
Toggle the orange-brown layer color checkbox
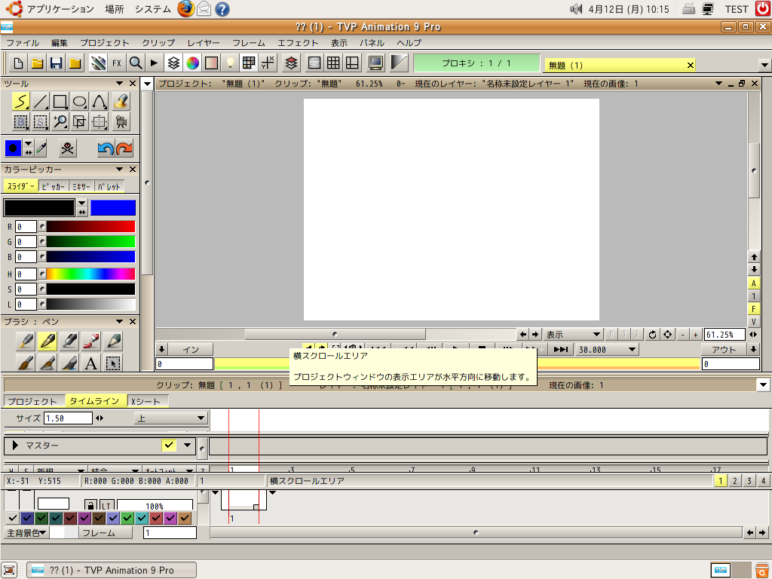point(185,517)
